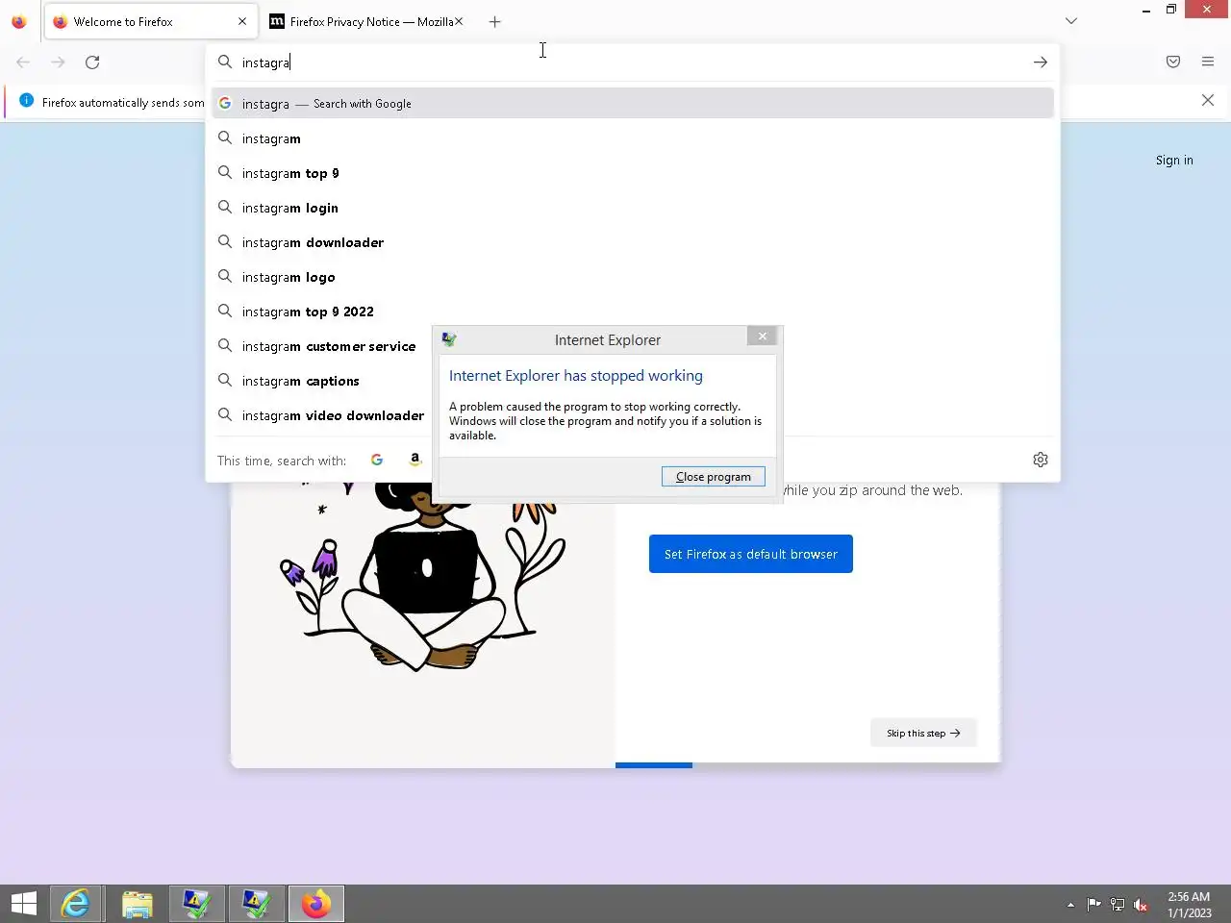The width and height of the screenshot is (1231, 923).
Task: Click the info icon on notification bar
Action: (26, 101)
